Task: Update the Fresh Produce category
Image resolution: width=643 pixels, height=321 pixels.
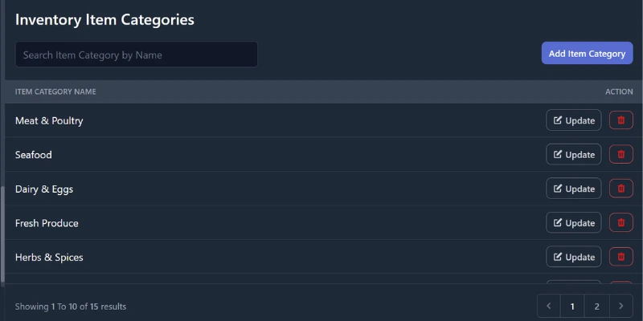Action: (x=573, y=222)
